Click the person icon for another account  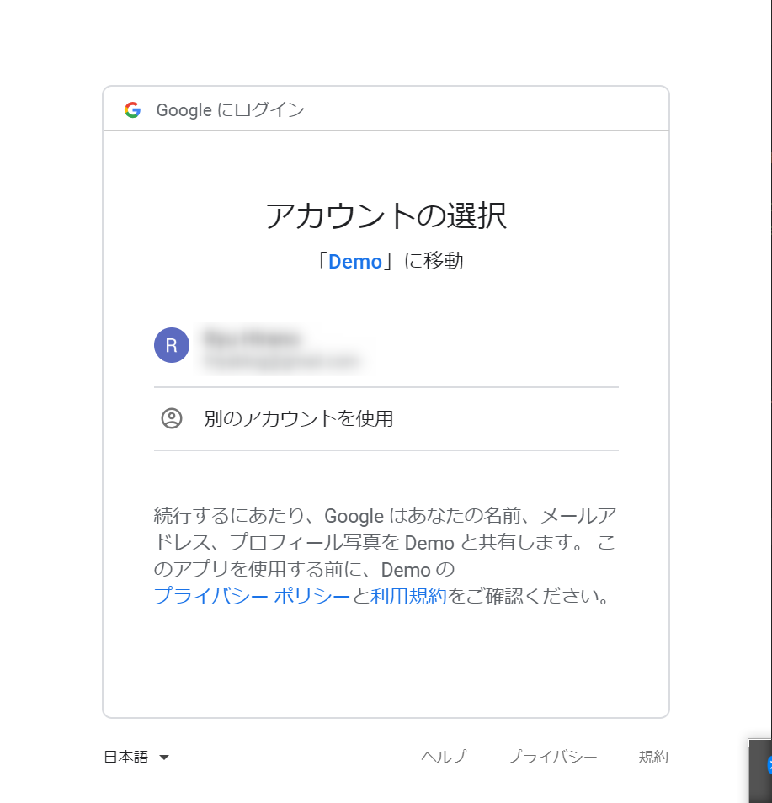[x=172, y=418]
